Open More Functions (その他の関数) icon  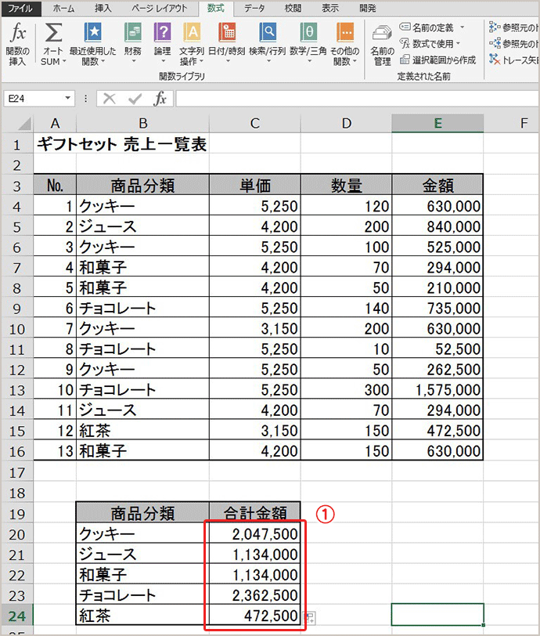345,32
